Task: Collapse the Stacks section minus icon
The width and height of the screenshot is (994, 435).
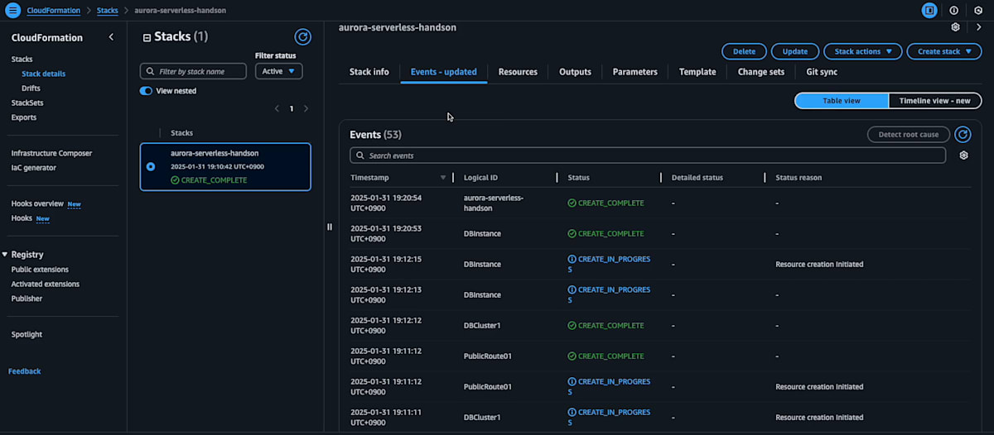Action: [147, 37]
